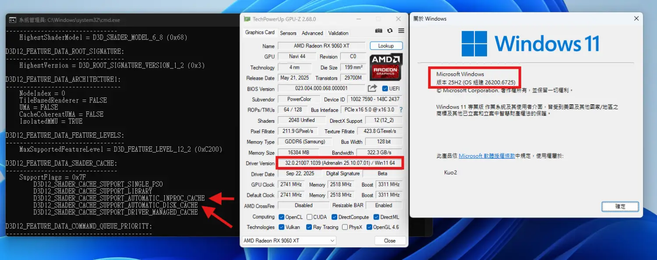657x260 pixels.
Task: Click the user name Kuo2 in About Windows
Action: point(450,173)
